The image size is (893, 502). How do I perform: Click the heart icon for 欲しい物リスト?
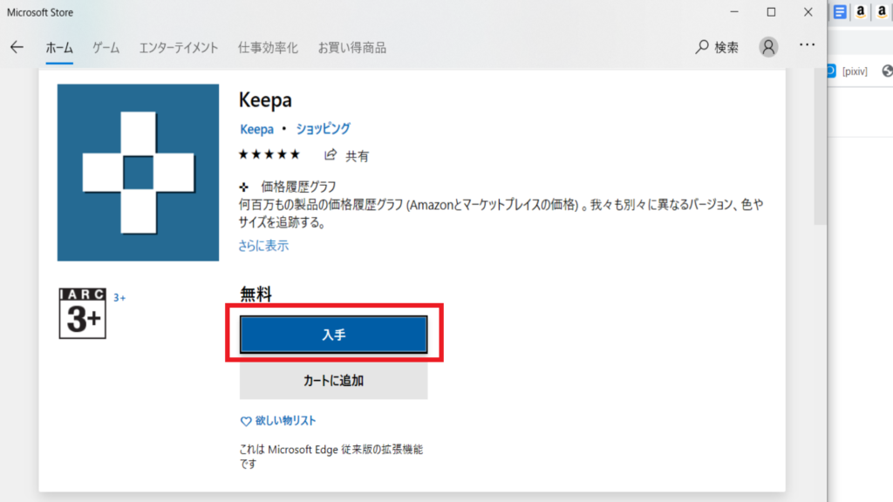click(x=245, y=421)
